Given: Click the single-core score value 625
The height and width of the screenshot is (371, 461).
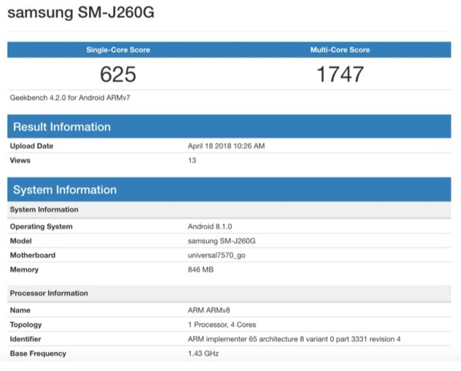Looking at the screenshot, I should (x=118, y=74).
